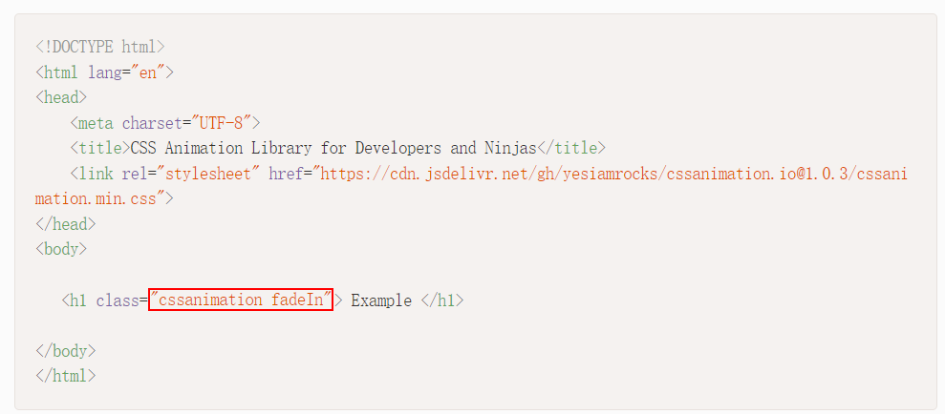Click the "en" lang attribute value
This screenshot has height=414, width=945.
pos(148,72)
